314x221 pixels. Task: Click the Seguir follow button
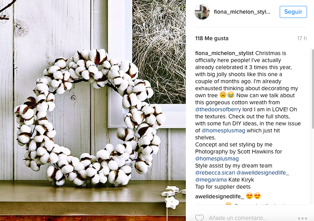(293, 12)
